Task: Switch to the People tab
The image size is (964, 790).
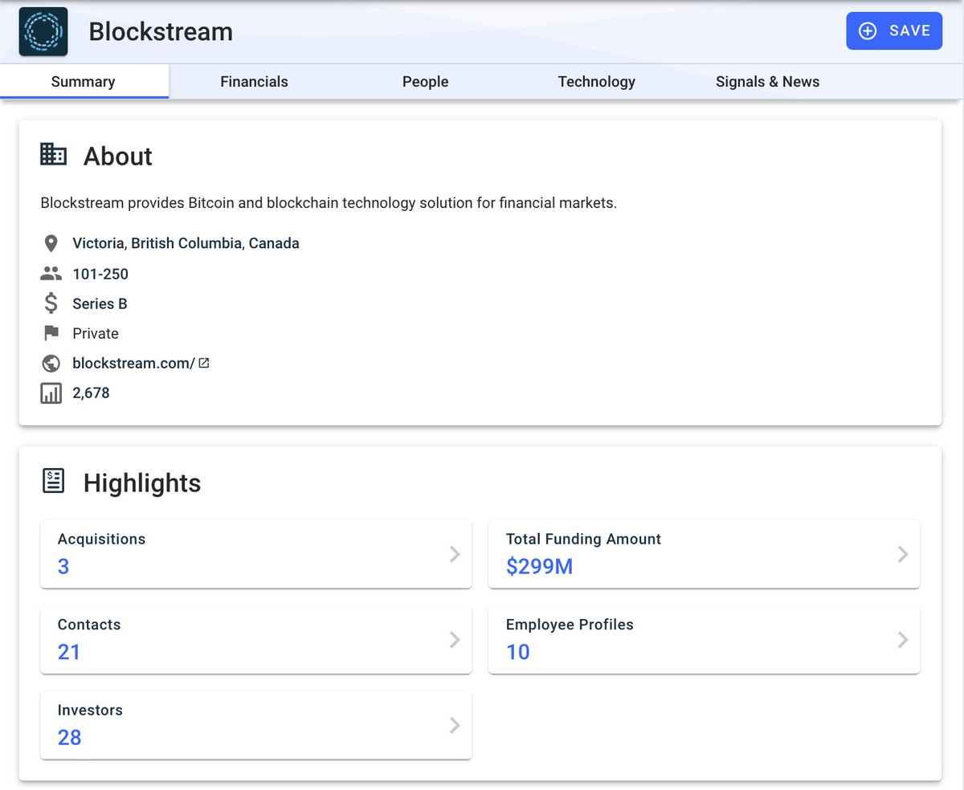Action: tap(425, 82)
